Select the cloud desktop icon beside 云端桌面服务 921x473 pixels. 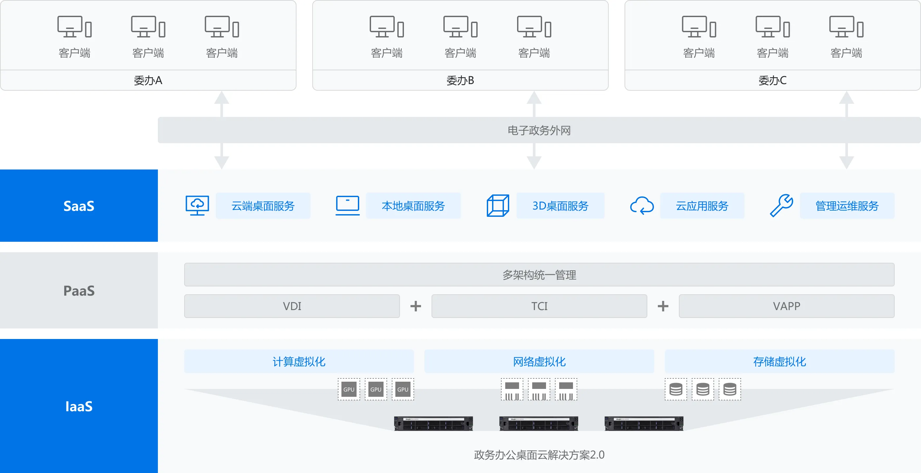[197, 205]
